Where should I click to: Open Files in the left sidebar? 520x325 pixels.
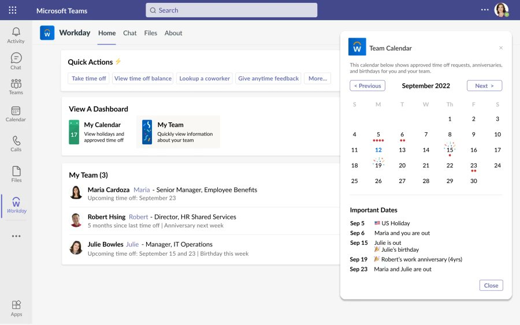tap(16, 174)
